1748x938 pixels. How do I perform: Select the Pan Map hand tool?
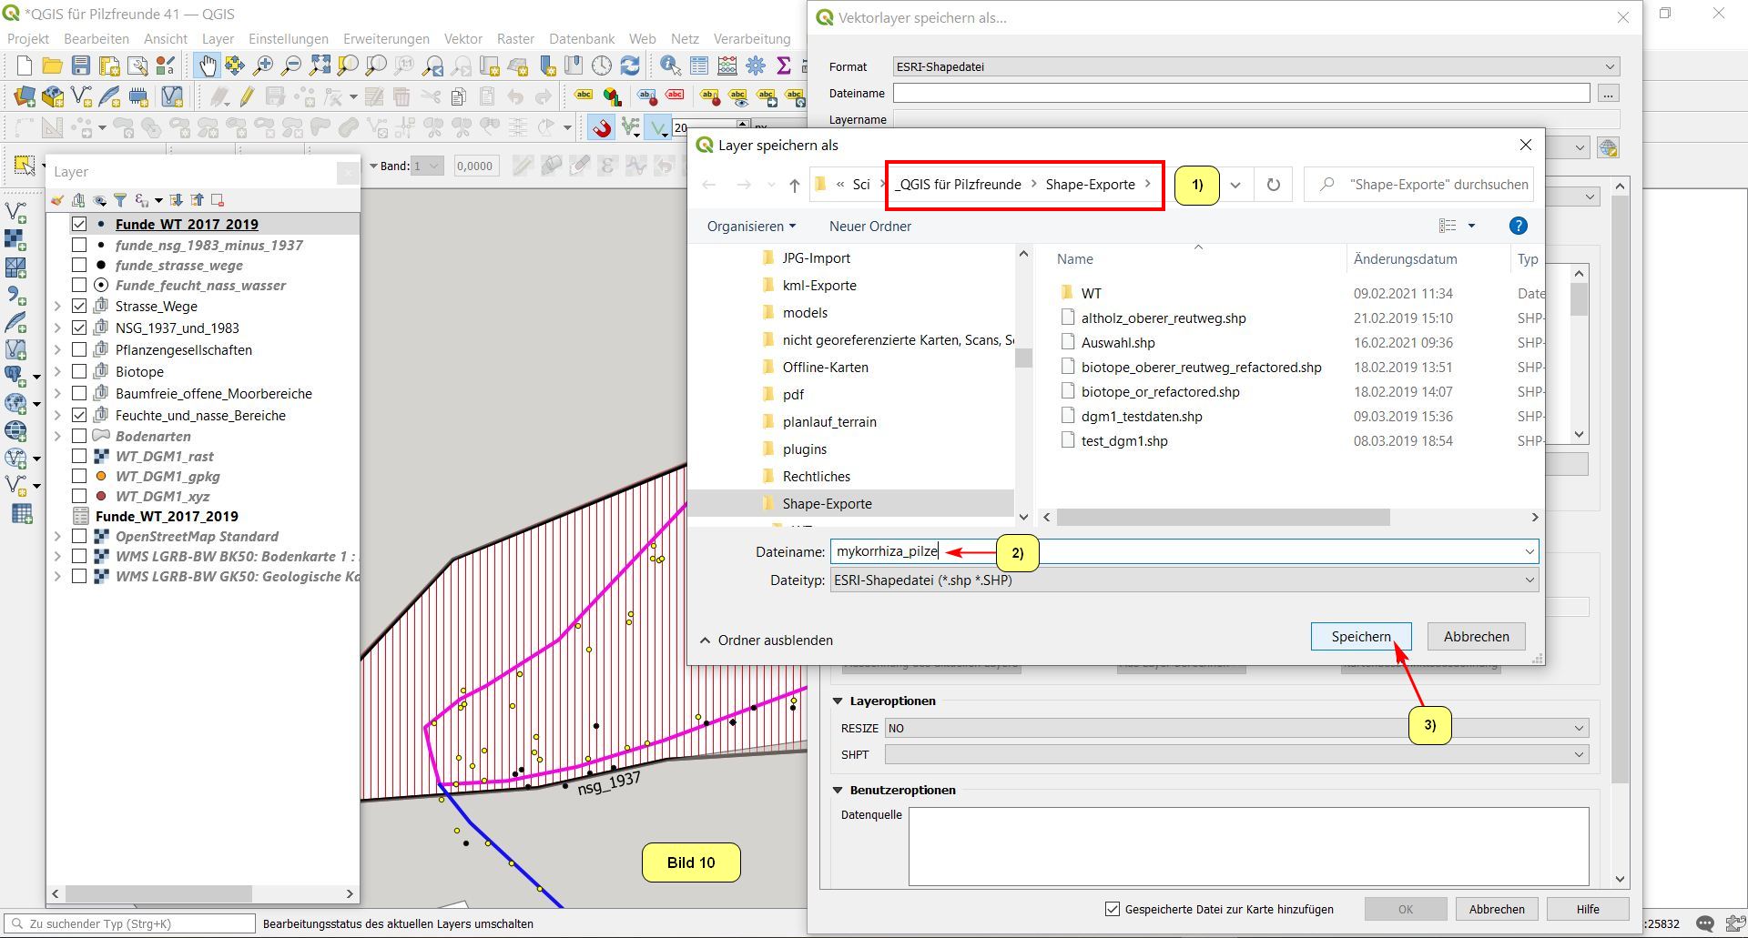[208, 66]
